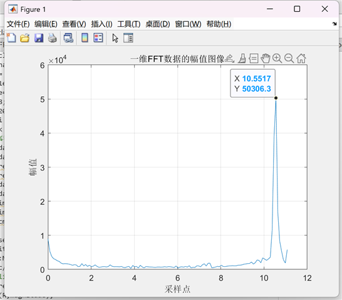Open the Property Inspector panel icon
Screen dimensions: 342x300
128,38
